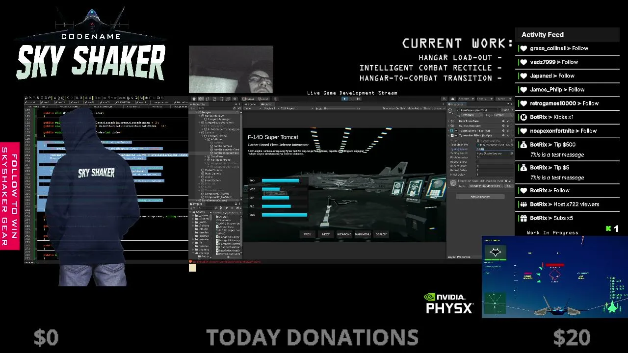Image resolution: width=628 pixels, height=353 pixels.
Task: Select the Inspector panel tab
Action: [x=457, y=104]
